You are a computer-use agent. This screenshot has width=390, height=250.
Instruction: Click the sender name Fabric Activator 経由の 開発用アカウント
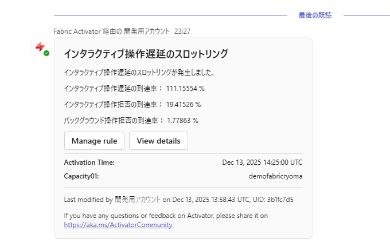click(x=112, y=31)
